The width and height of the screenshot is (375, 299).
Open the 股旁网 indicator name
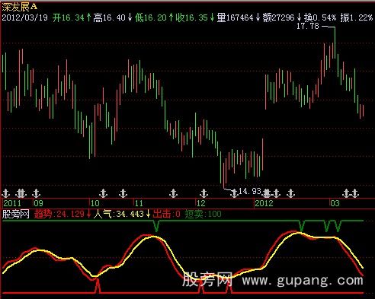point(15,215)
